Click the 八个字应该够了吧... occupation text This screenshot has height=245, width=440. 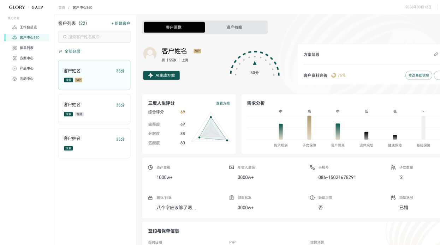point(176,208)
